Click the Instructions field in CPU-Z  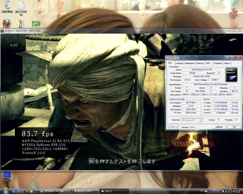point(211,95)
